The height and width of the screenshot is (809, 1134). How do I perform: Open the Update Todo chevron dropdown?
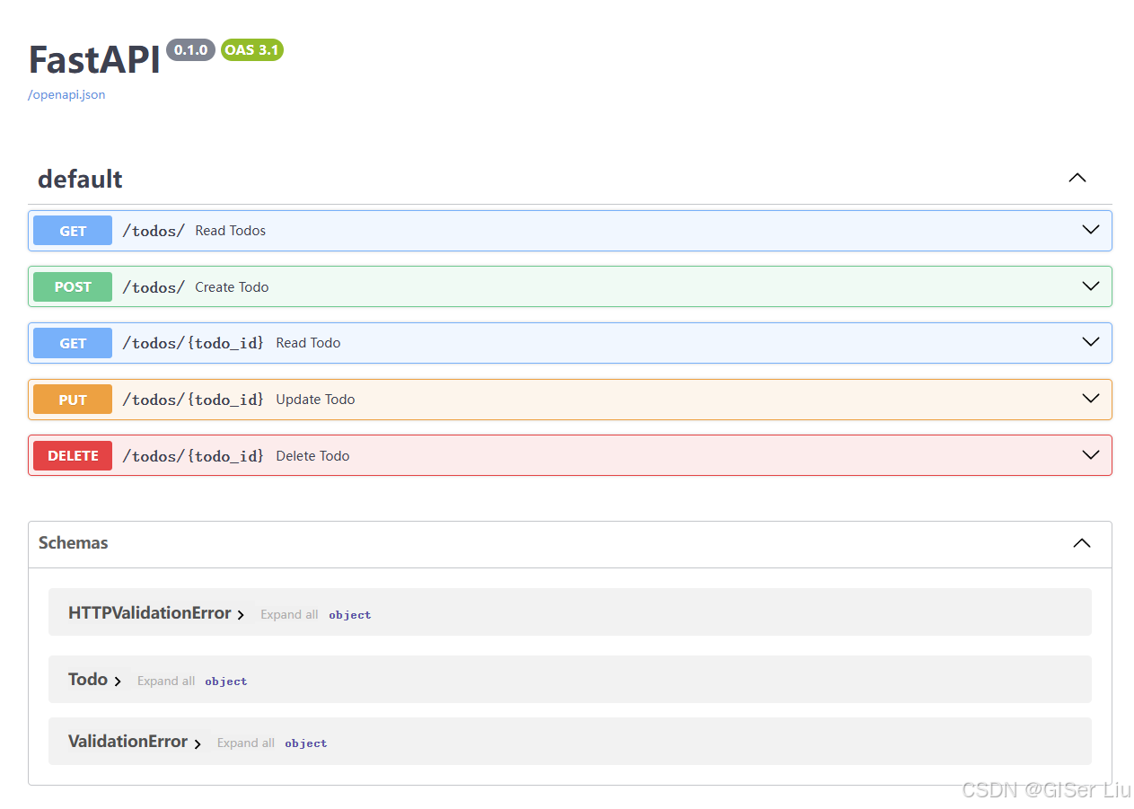click(1090, 399)
